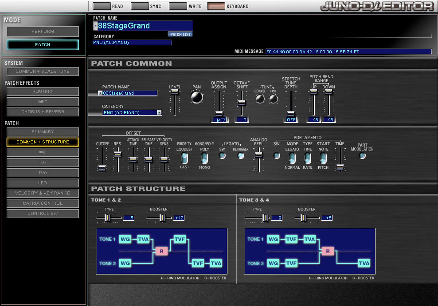438x306 pixels.
Task: Toggle portamento START note/pitch switch
Action: pyautogui.click(x=323, y=159)
